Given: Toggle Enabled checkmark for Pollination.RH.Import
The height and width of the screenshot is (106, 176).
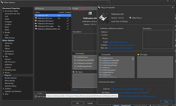Looking at the screenshot, I should click(68, 23).
